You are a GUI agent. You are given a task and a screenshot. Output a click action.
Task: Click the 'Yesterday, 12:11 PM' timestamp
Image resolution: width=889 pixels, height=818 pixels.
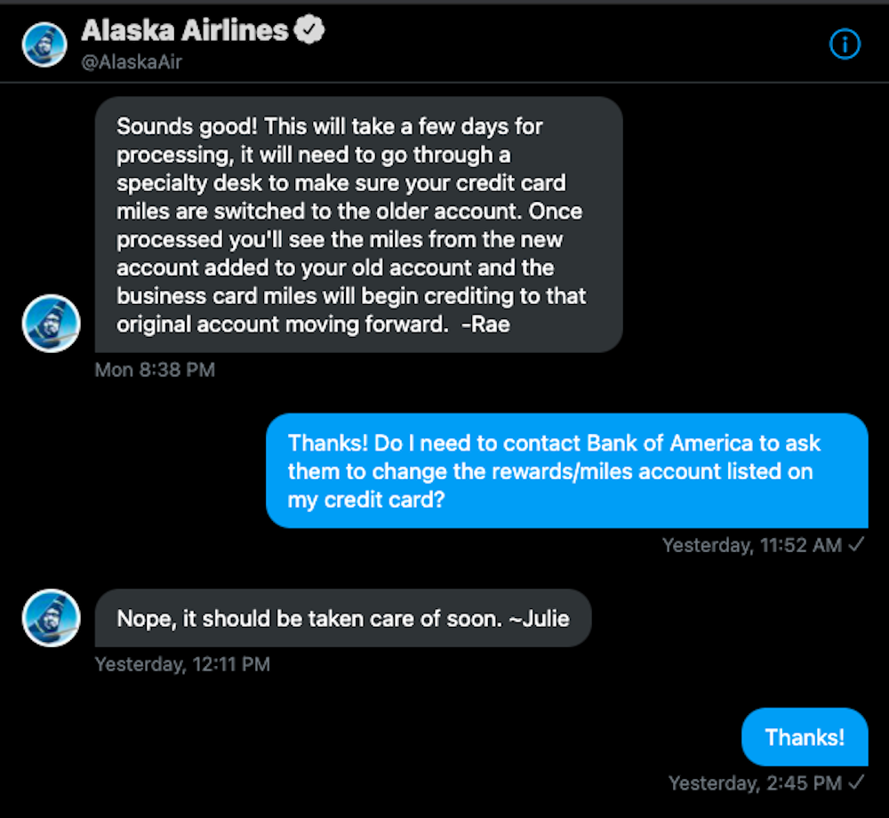coord(181,664)
